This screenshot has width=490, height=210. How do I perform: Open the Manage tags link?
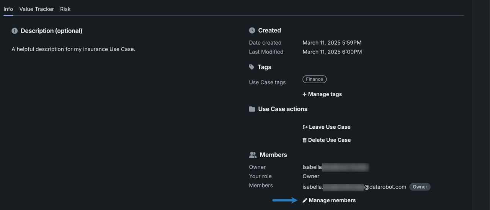pyautogui.click(x=325, y=94)
